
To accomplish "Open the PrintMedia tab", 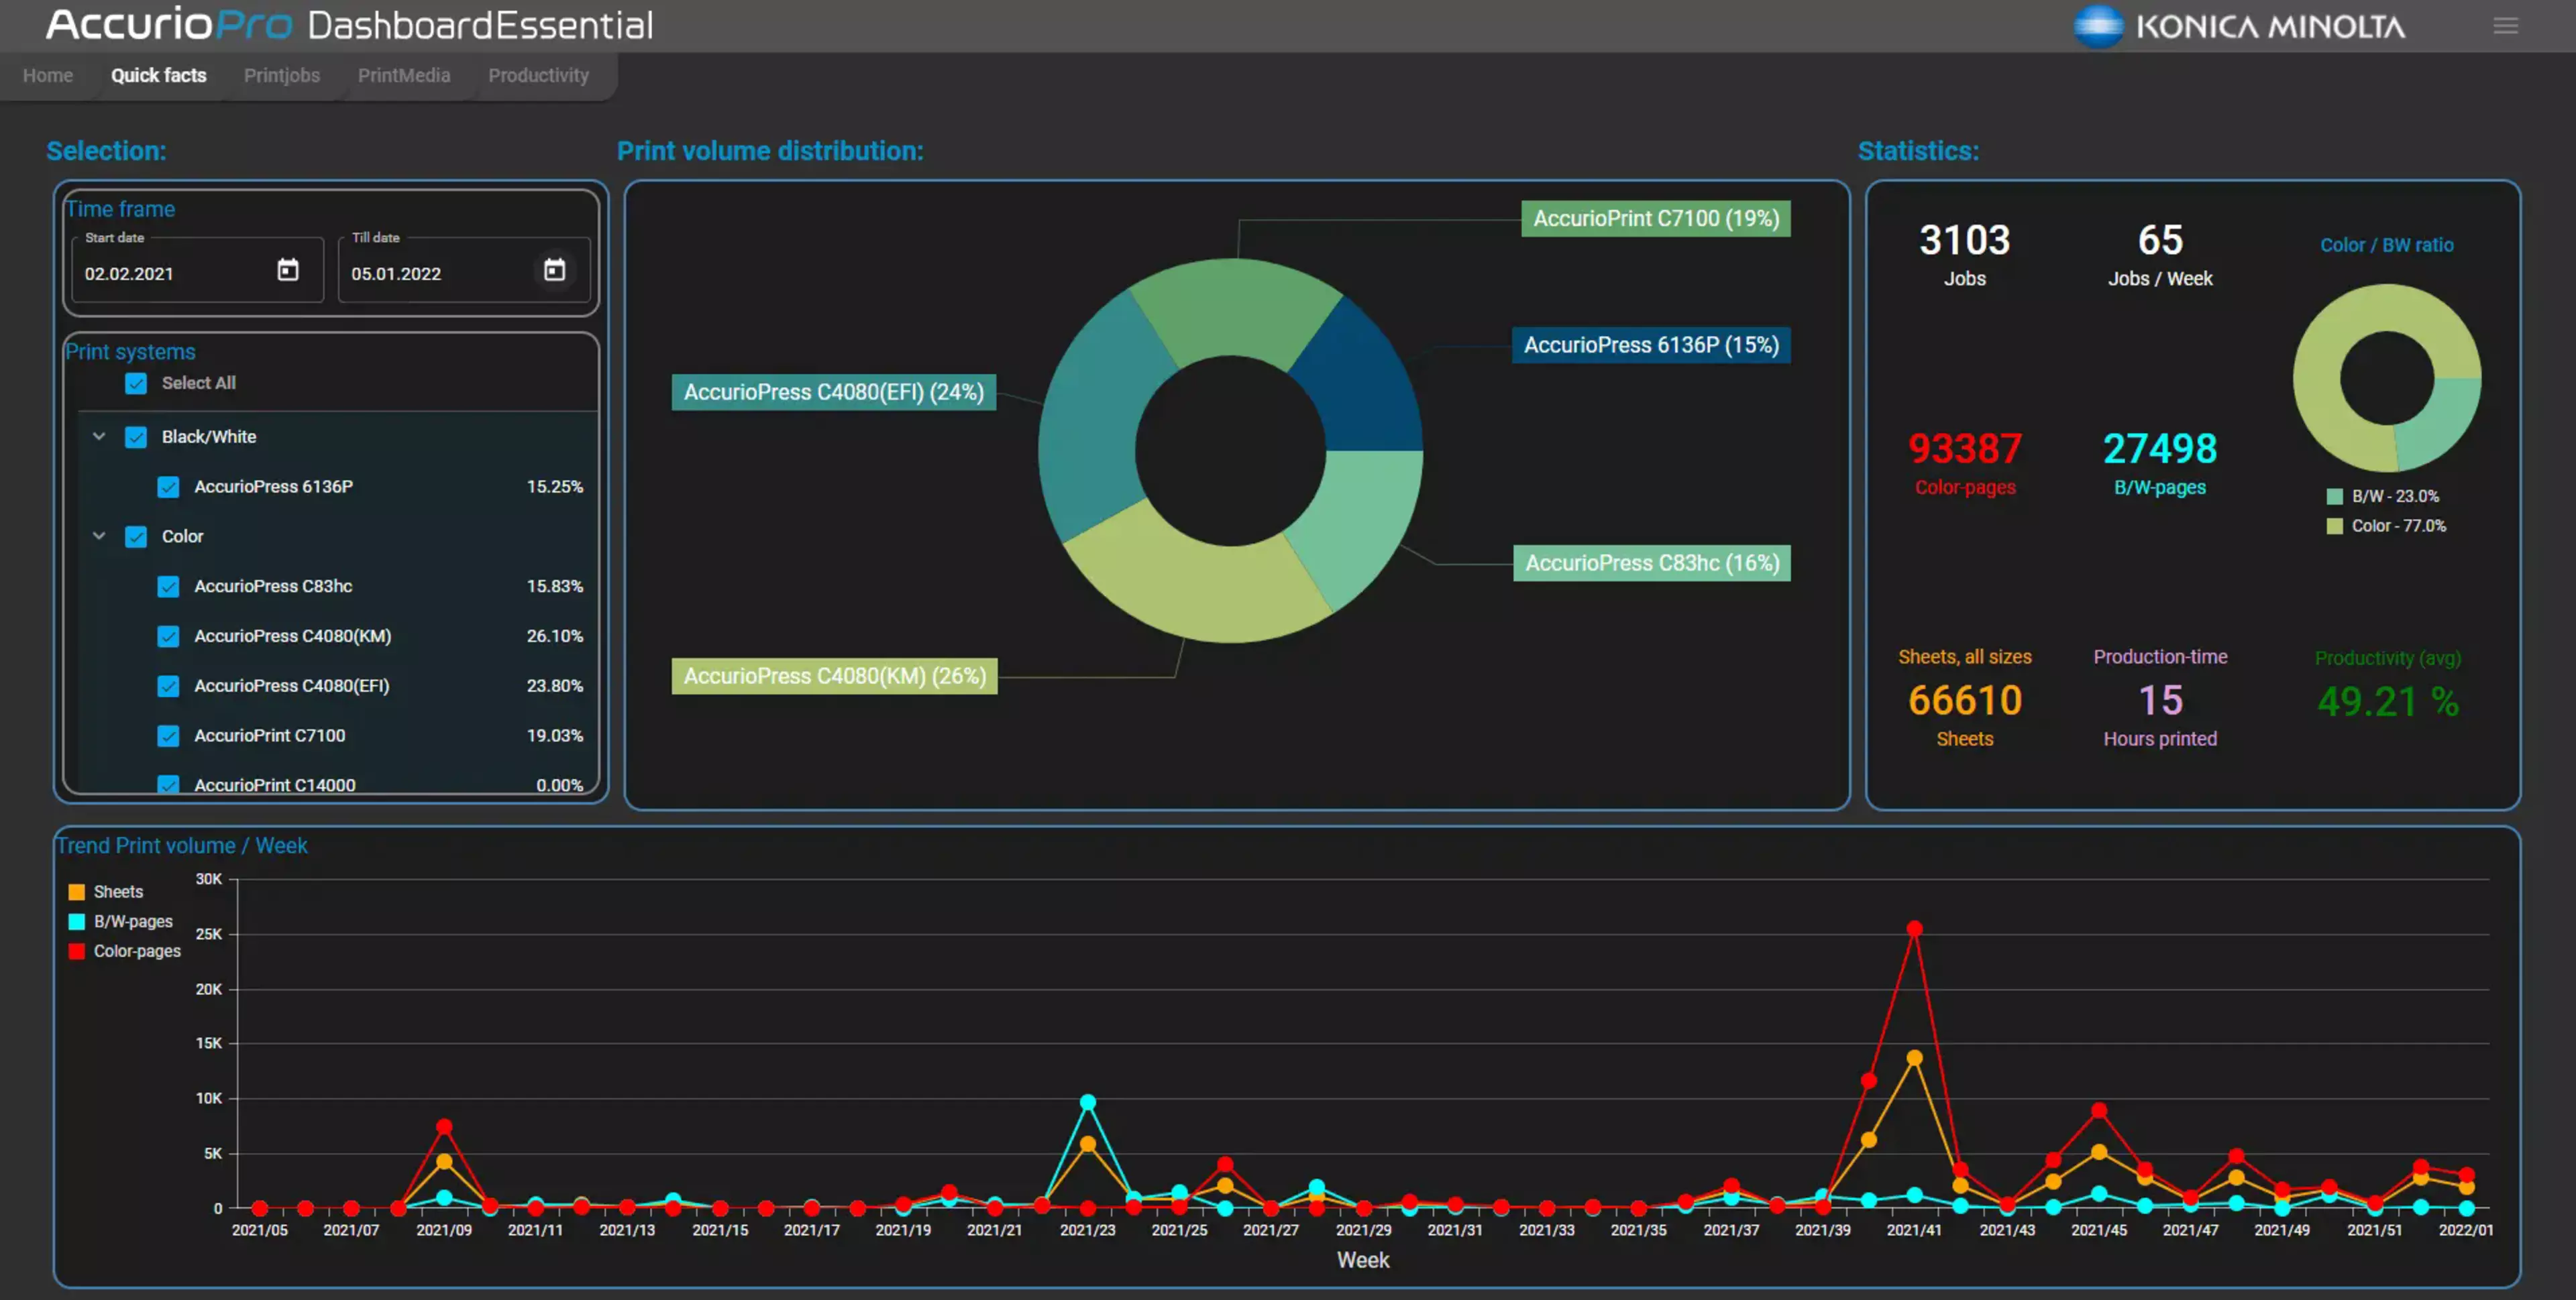I will (x=404, y=76).
